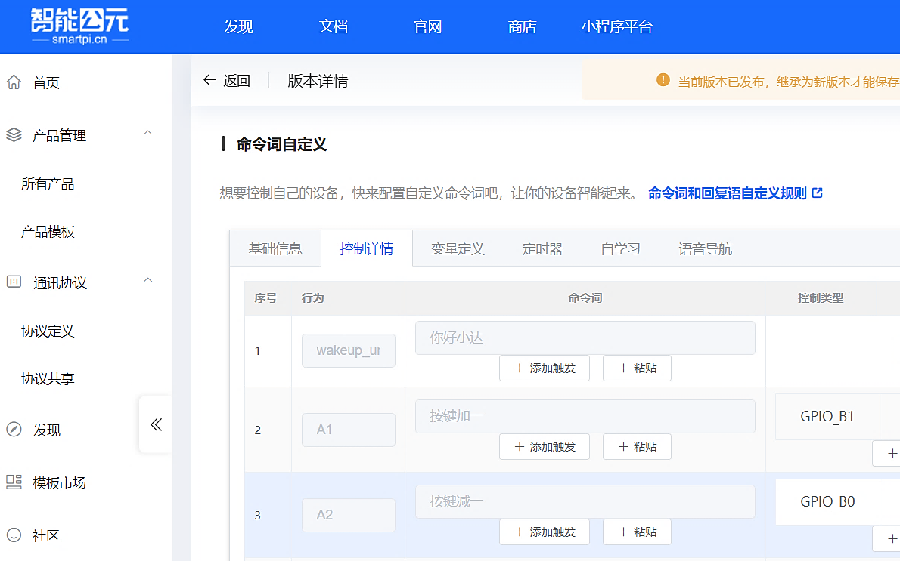The image size is (900, 561).
Task: Click the 模板市场 template icon
Action: coord(14,482)
